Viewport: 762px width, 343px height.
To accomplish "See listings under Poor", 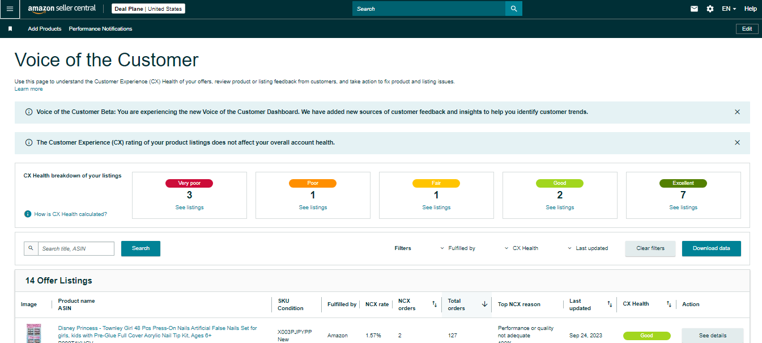I will [x=313, y=208].
